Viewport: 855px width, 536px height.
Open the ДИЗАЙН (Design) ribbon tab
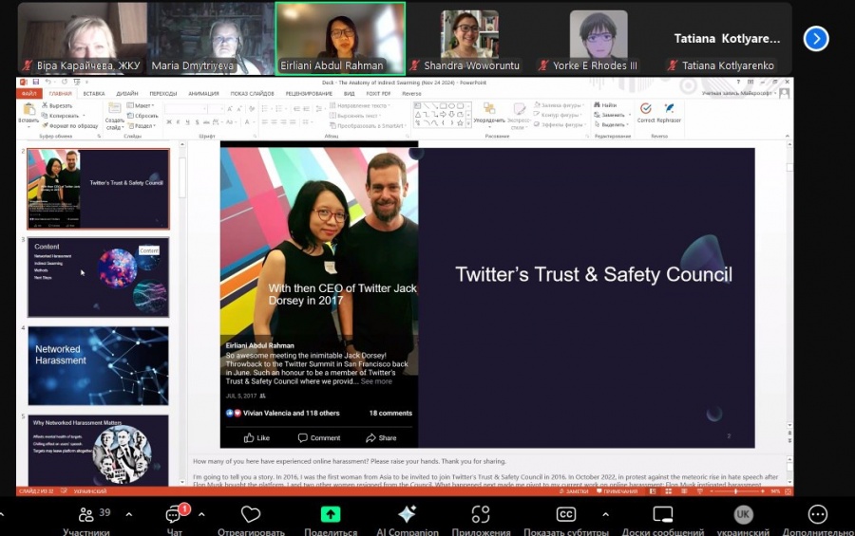tap(127, 94)
